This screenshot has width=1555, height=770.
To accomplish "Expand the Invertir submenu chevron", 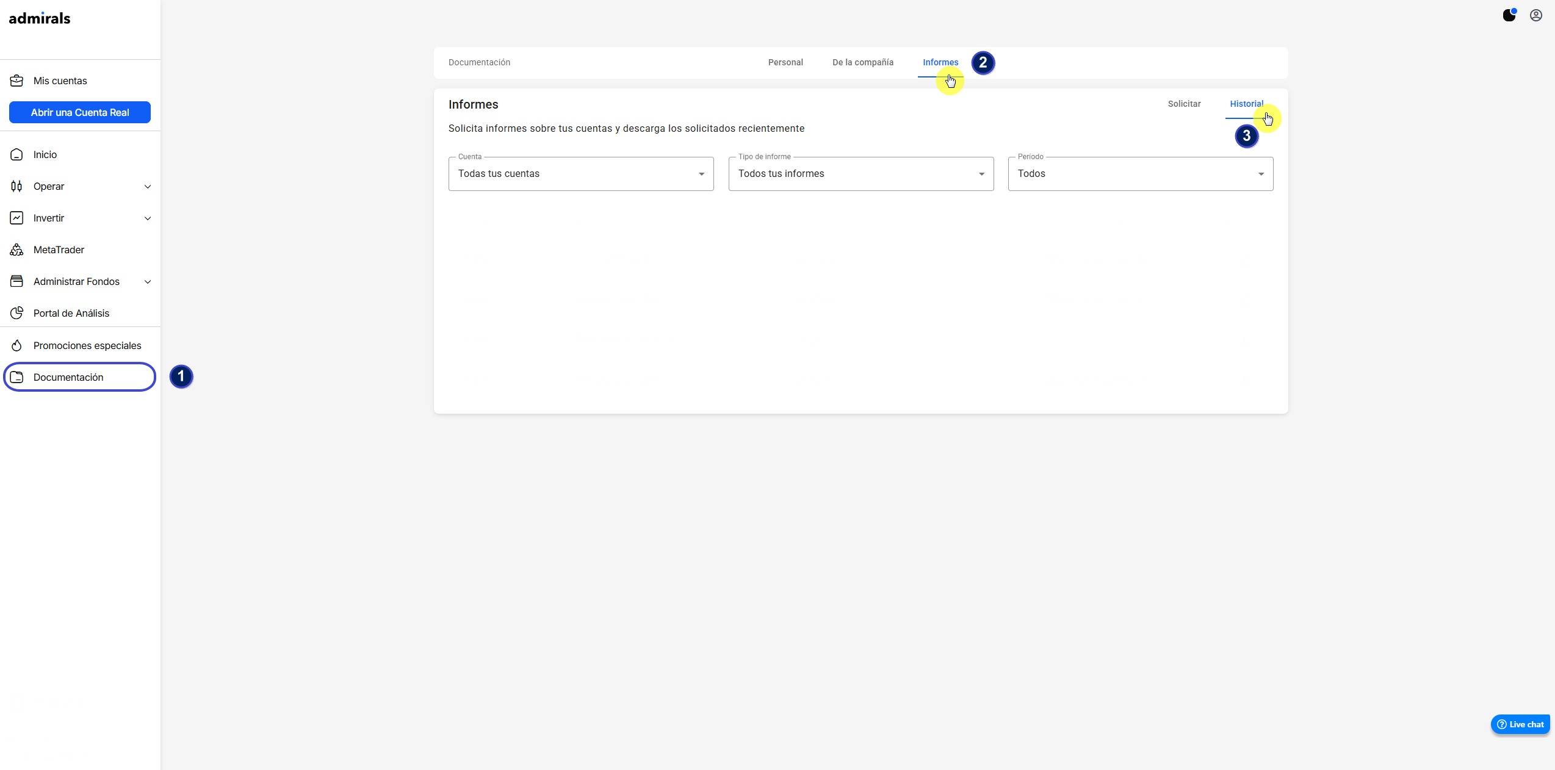I will coord(147,218).
